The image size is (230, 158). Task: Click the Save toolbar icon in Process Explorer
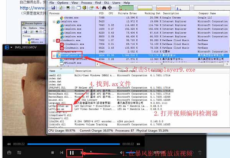53,8
